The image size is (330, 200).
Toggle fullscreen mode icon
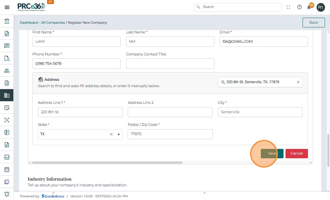(289, 7)
